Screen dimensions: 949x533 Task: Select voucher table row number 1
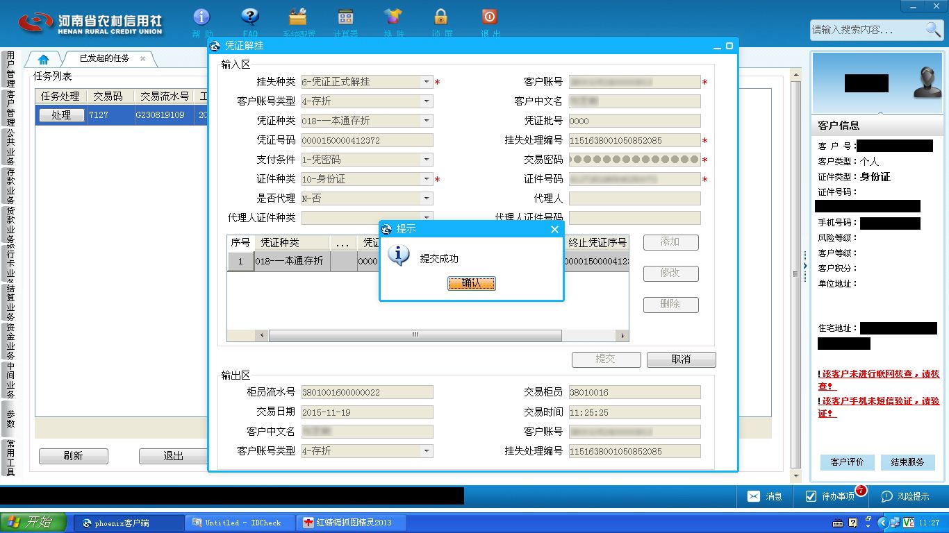pos(241,262)
